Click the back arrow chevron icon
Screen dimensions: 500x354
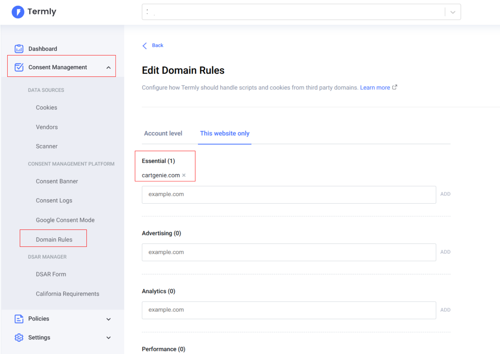tap(145, 46)
